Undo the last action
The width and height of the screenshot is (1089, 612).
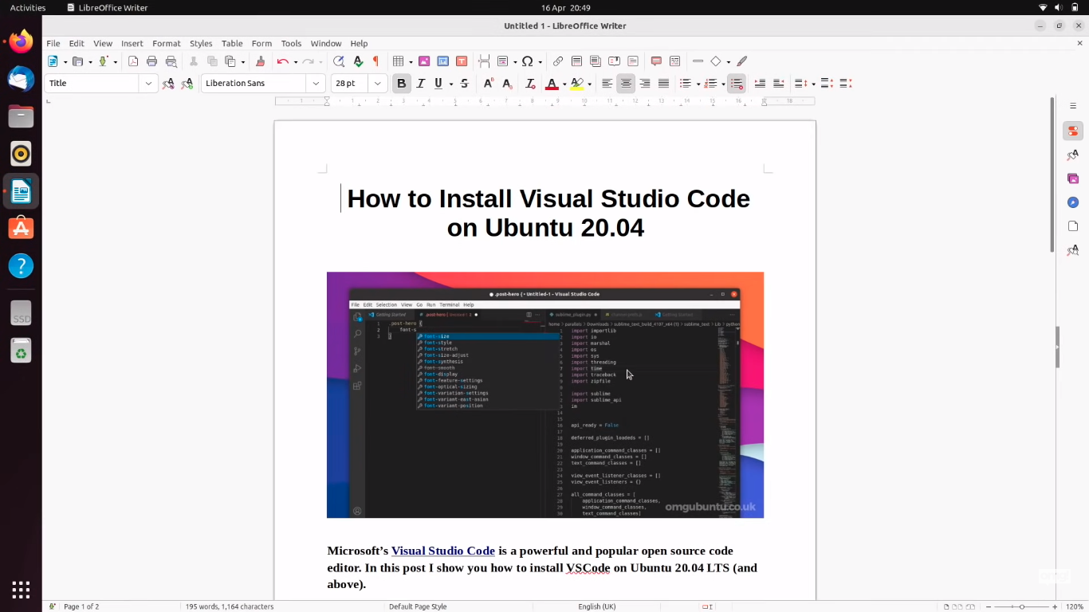(282, 61)
